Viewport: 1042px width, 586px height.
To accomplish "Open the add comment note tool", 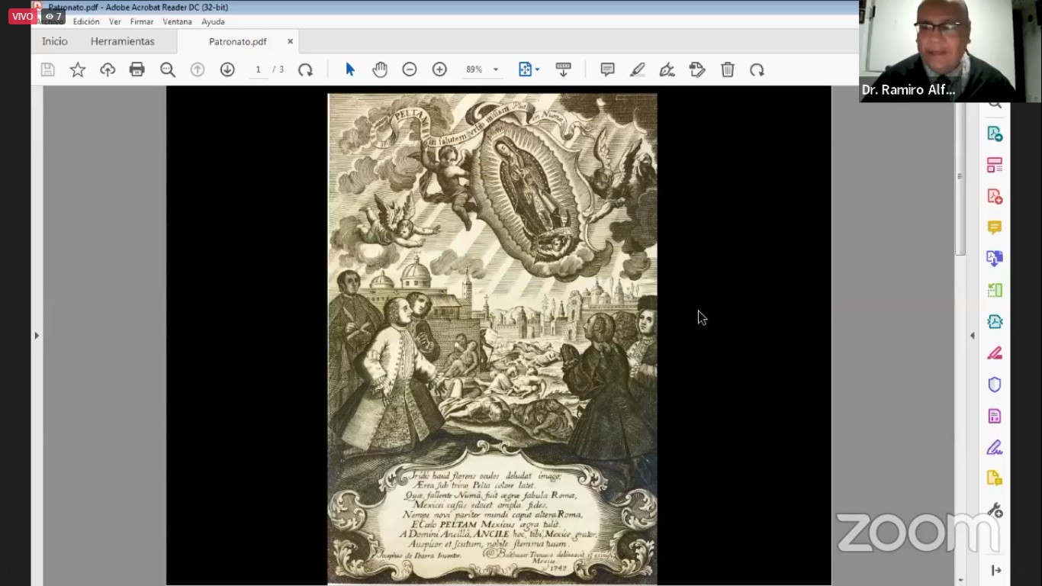I will tap(607, 69).
